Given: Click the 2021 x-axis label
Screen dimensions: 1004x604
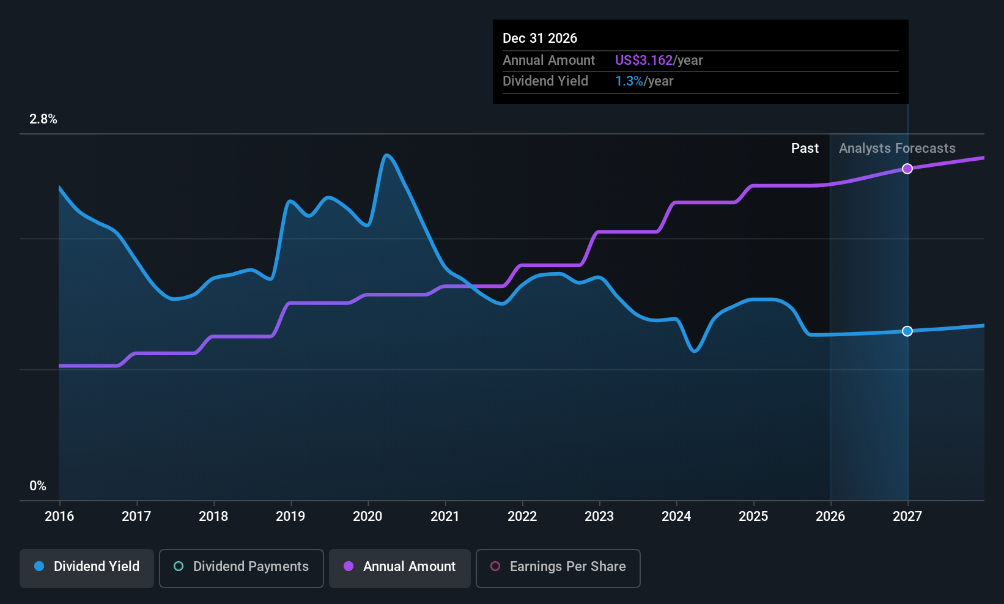Looking at the screenshot, I should pos(445,517).
